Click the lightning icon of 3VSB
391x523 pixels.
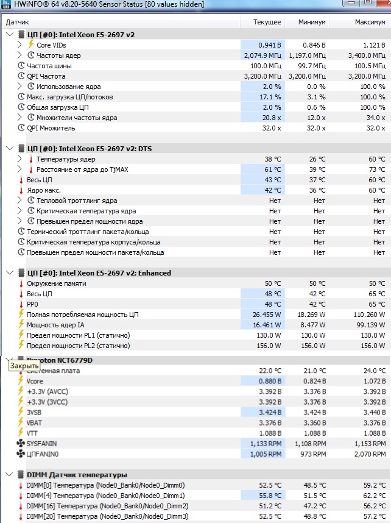point(21,412)
